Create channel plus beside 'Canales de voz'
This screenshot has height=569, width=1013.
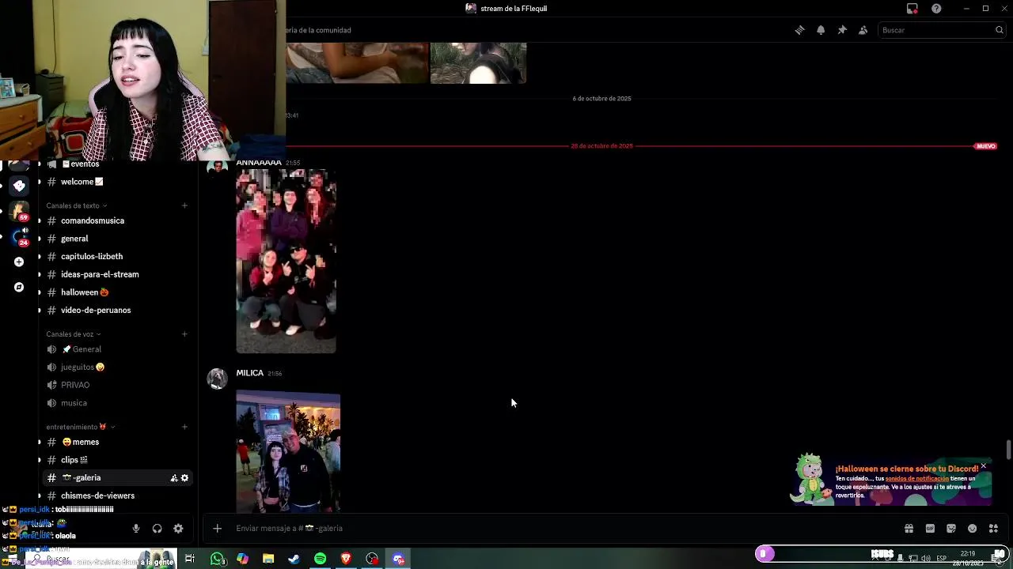point(184,334)
